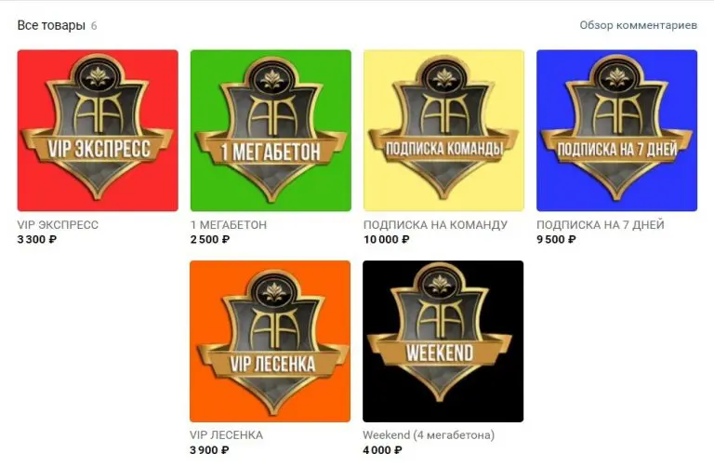Click the 3 300 ₽ price
Viewport: 714px width, 467px height.
[37, 239]
